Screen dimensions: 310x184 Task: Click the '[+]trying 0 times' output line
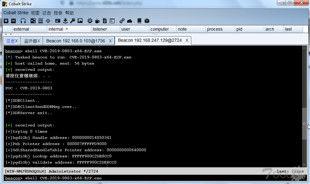point(26,131)
